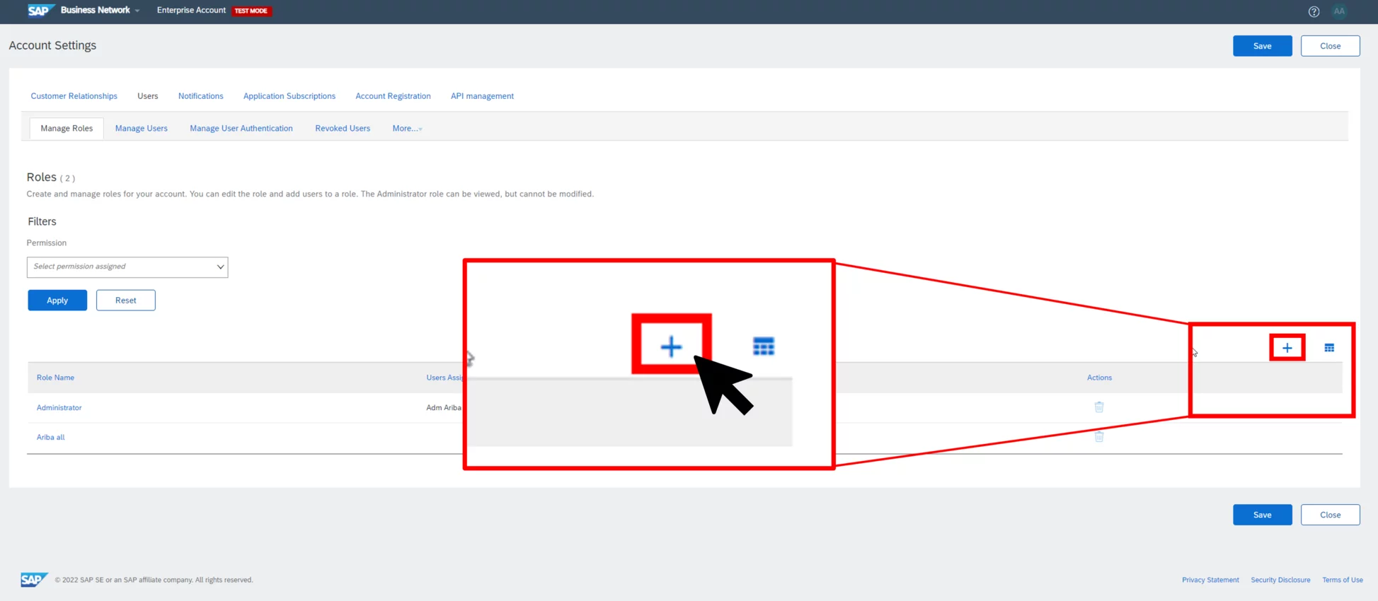Open the Manage Users sub-tab
The height and width of the screenshot is (601, 1378).
click(x=142, y=129)
